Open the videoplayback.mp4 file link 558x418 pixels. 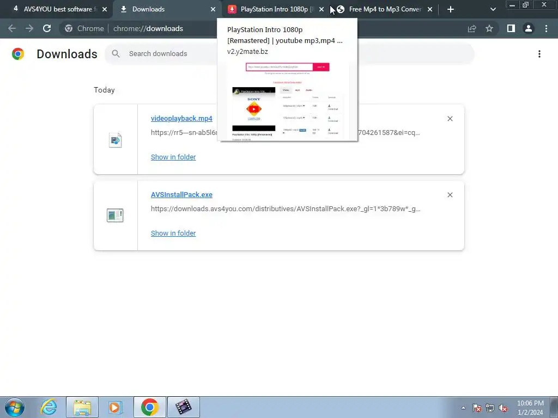(181, 118)
